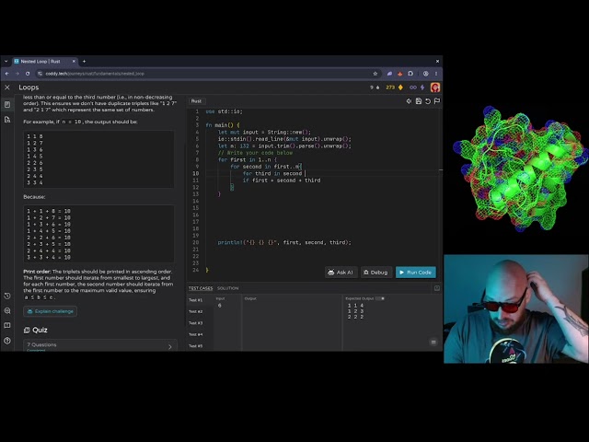
Task: Click the 'fn main()' line in editor
Action: (x=223, y=125)
